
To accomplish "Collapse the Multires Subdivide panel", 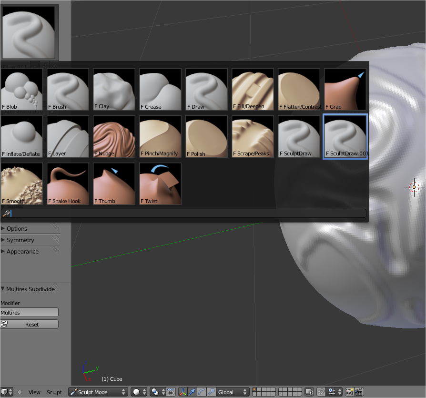I will 30,289.
